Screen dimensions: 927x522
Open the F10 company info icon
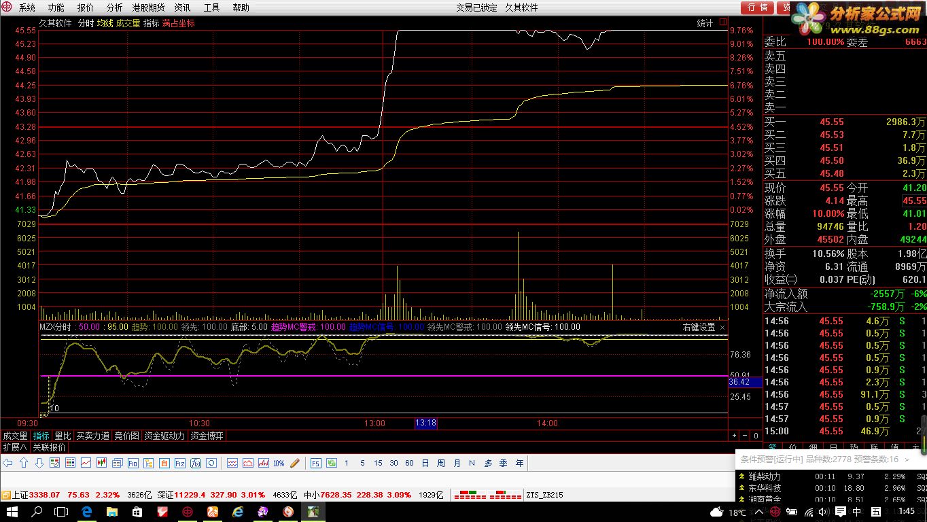point(133,463)
